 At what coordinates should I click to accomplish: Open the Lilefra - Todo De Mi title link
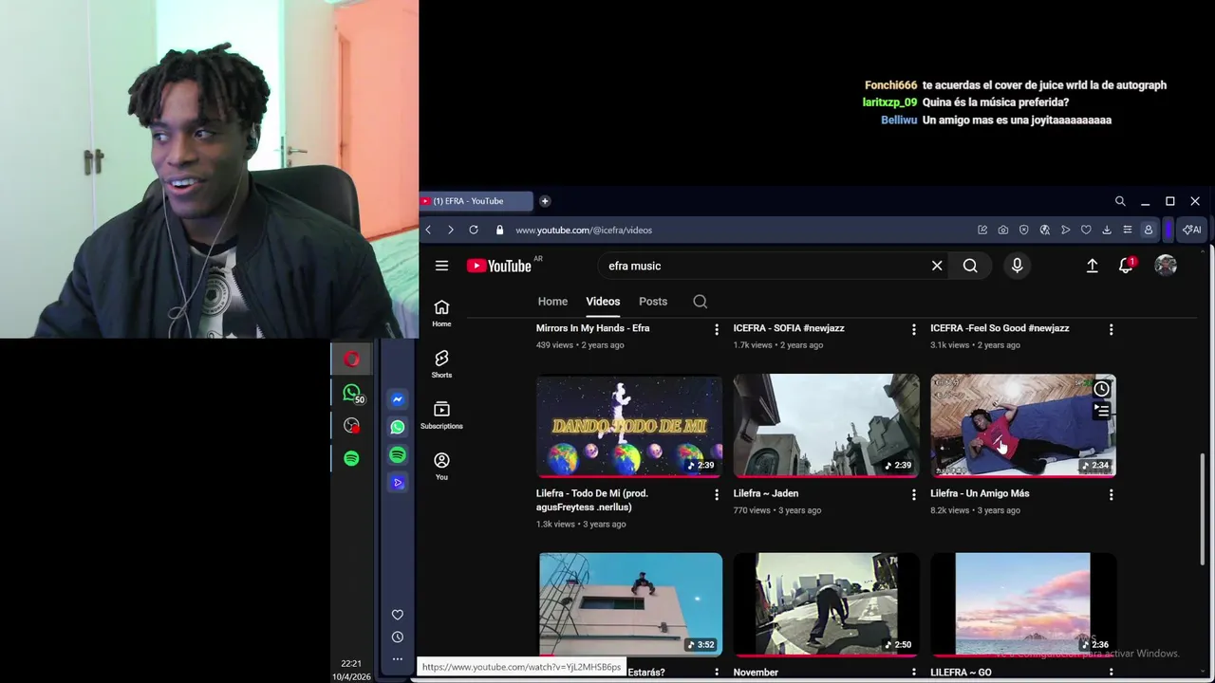tap(591, 500)
